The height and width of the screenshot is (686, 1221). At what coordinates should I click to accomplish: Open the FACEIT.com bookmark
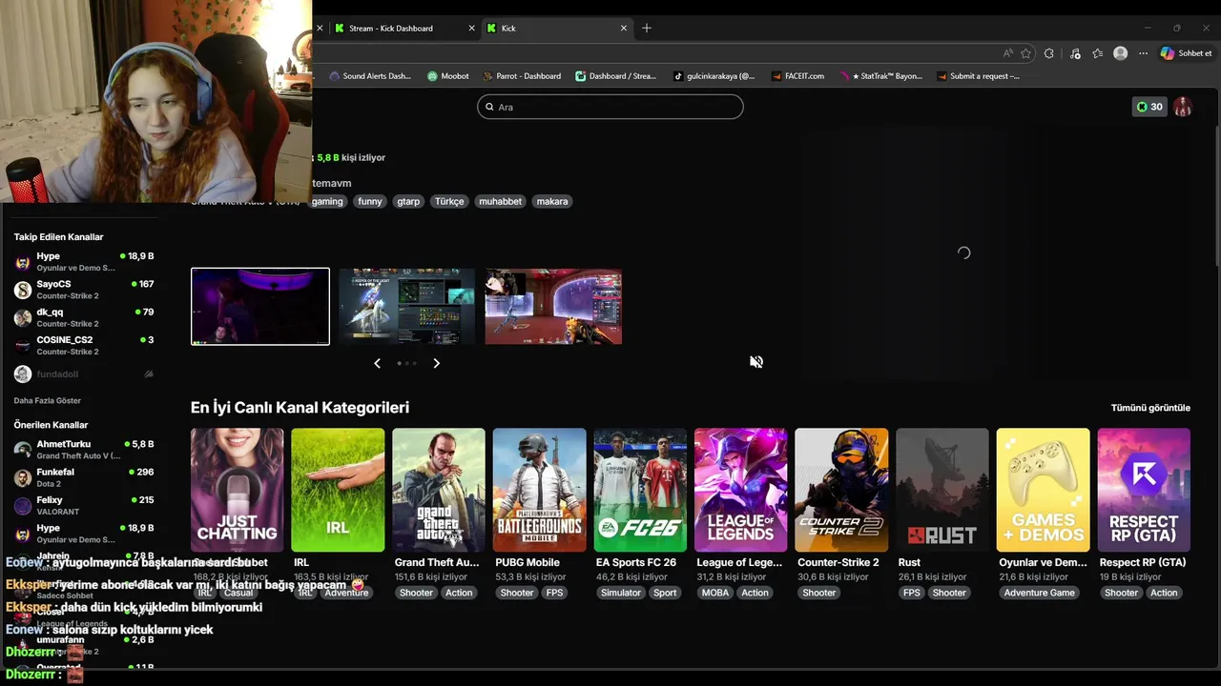pos(797,76)
